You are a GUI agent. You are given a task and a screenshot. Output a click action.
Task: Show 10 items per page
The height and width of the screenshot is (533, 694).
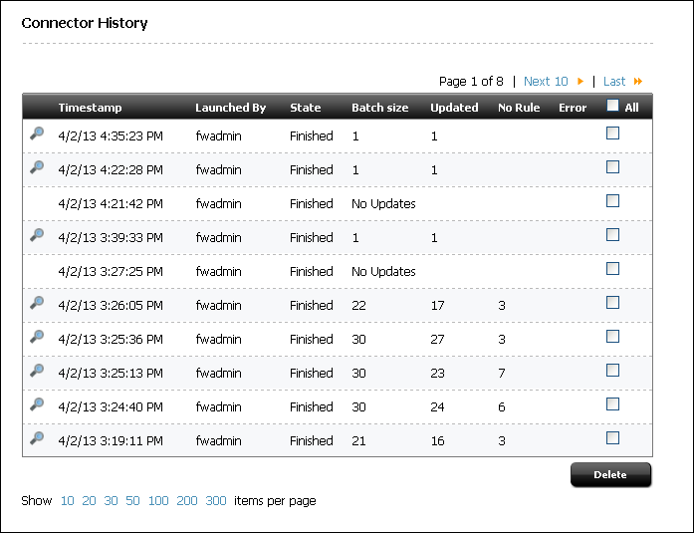click(68, 501)
